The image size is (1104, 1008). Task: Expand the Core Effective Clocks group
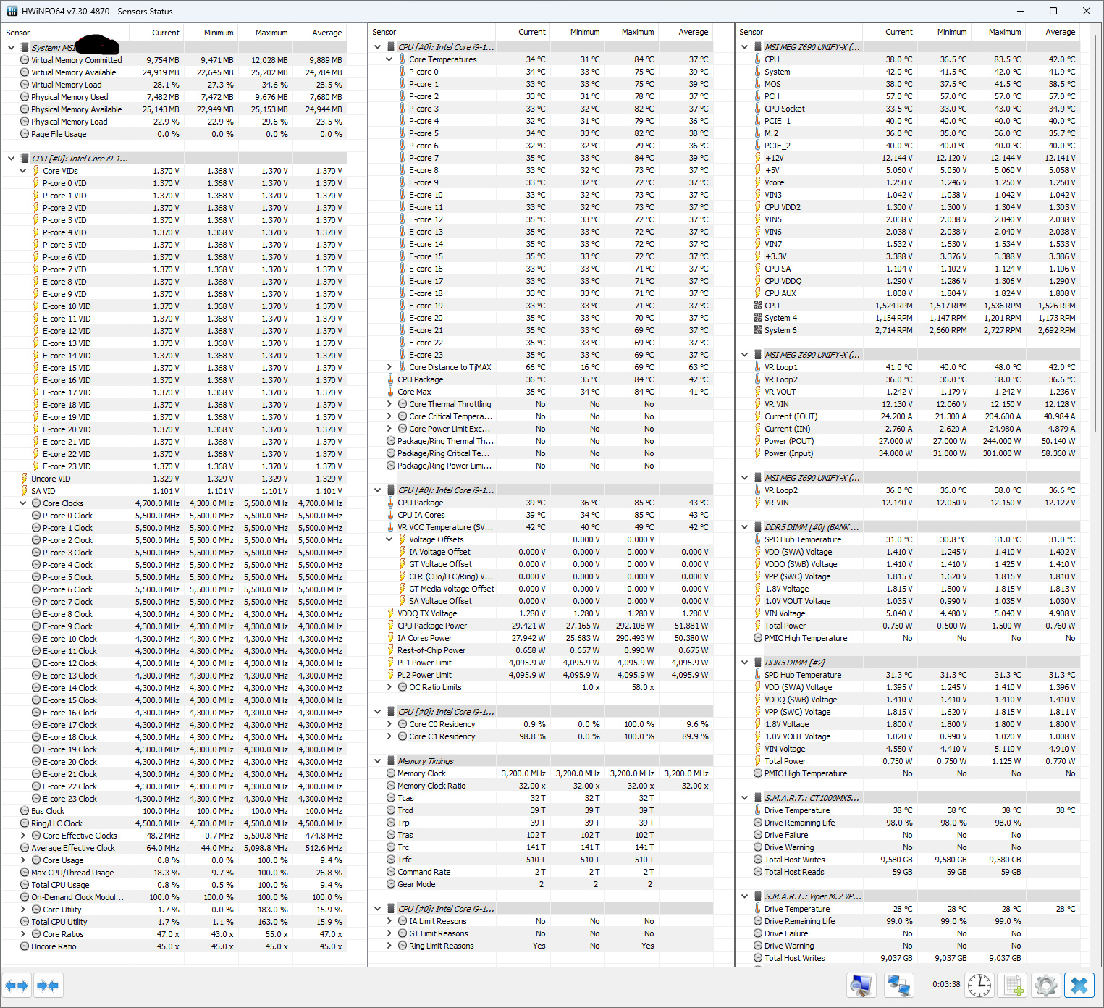pos(23,836)
